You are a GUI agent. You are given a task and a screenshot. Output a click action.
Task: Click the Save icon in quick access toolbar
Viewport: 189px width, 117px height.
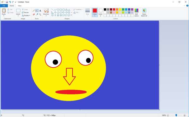tap(7, 2)
